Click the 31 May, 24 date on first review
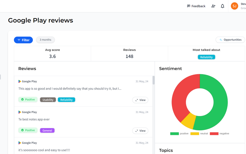The height and width of the screenshot is (154, 246). click(x=142, y=81)
